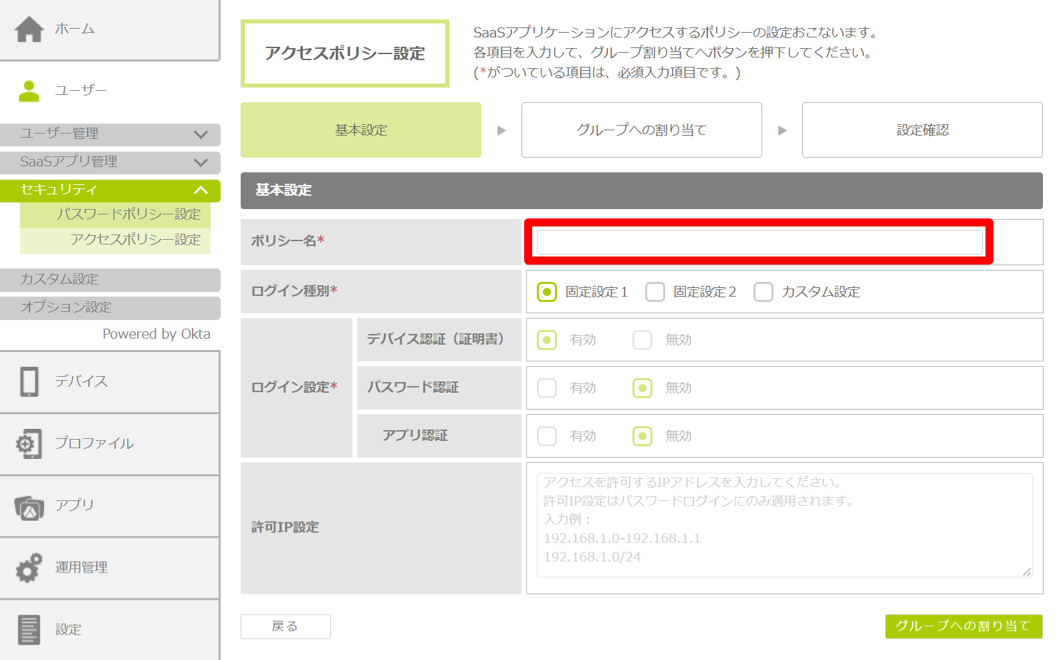Click the App icon in sidebar
The image size is (1061, 660).
click(29, 507)
